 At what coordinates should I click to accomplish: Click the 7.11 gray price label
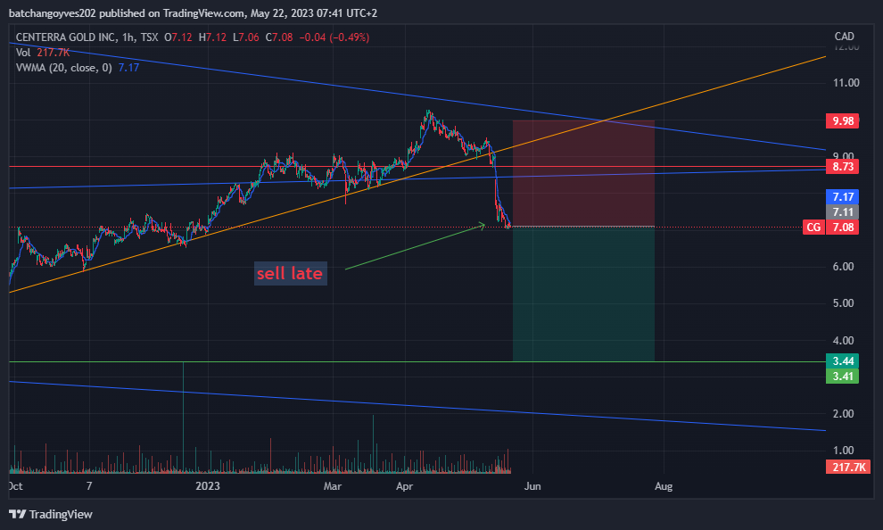843,211
